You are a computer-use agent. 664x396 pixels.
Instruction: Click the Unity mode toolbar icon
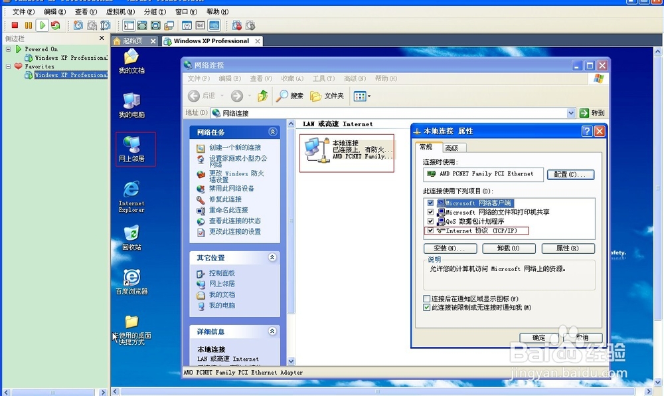click(x=169, y=25)
